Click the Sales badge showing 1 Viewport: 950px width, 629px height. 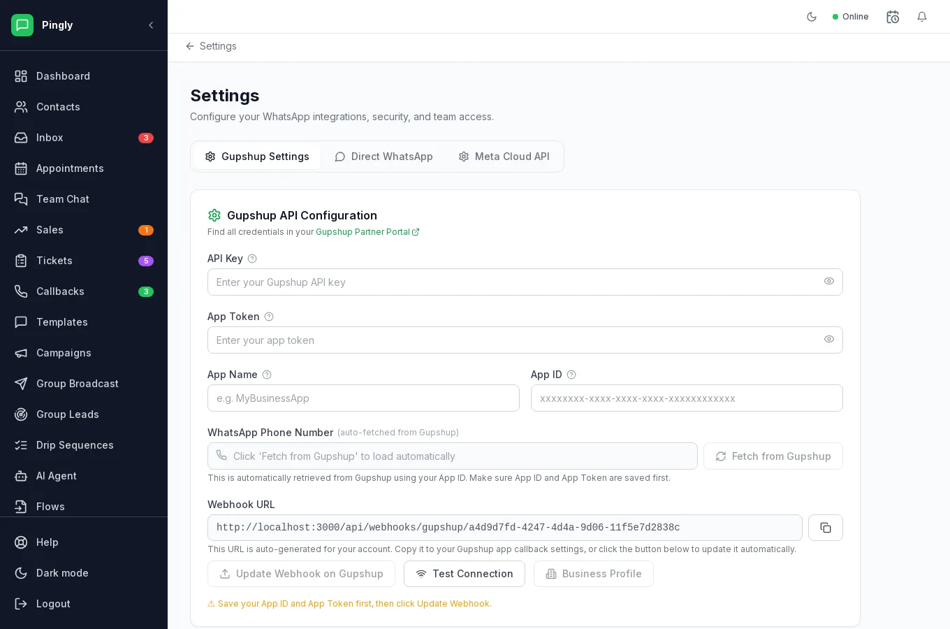[146, 230]
